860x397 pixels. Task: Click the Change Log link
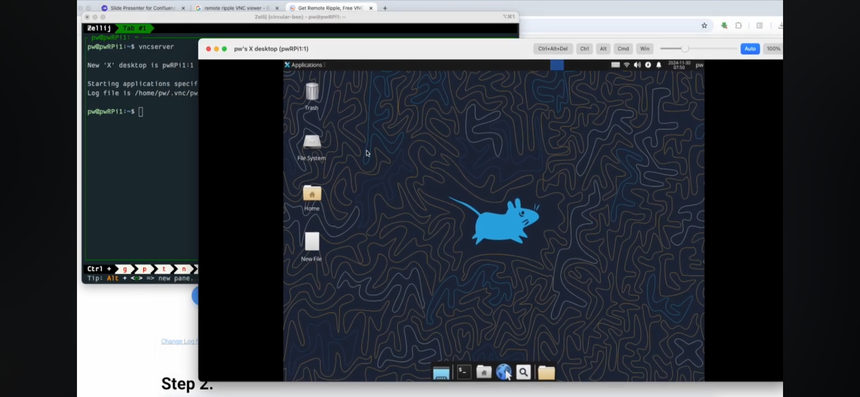pyautogui.click(x=179, y=341)
